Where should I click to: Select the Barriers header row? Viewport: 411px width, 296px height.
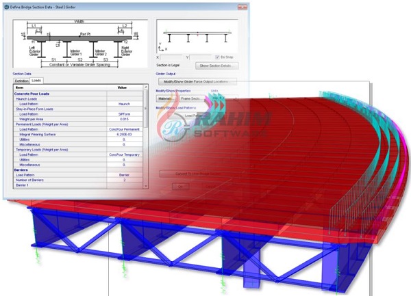pyautogui.click(x=78, y=170)
